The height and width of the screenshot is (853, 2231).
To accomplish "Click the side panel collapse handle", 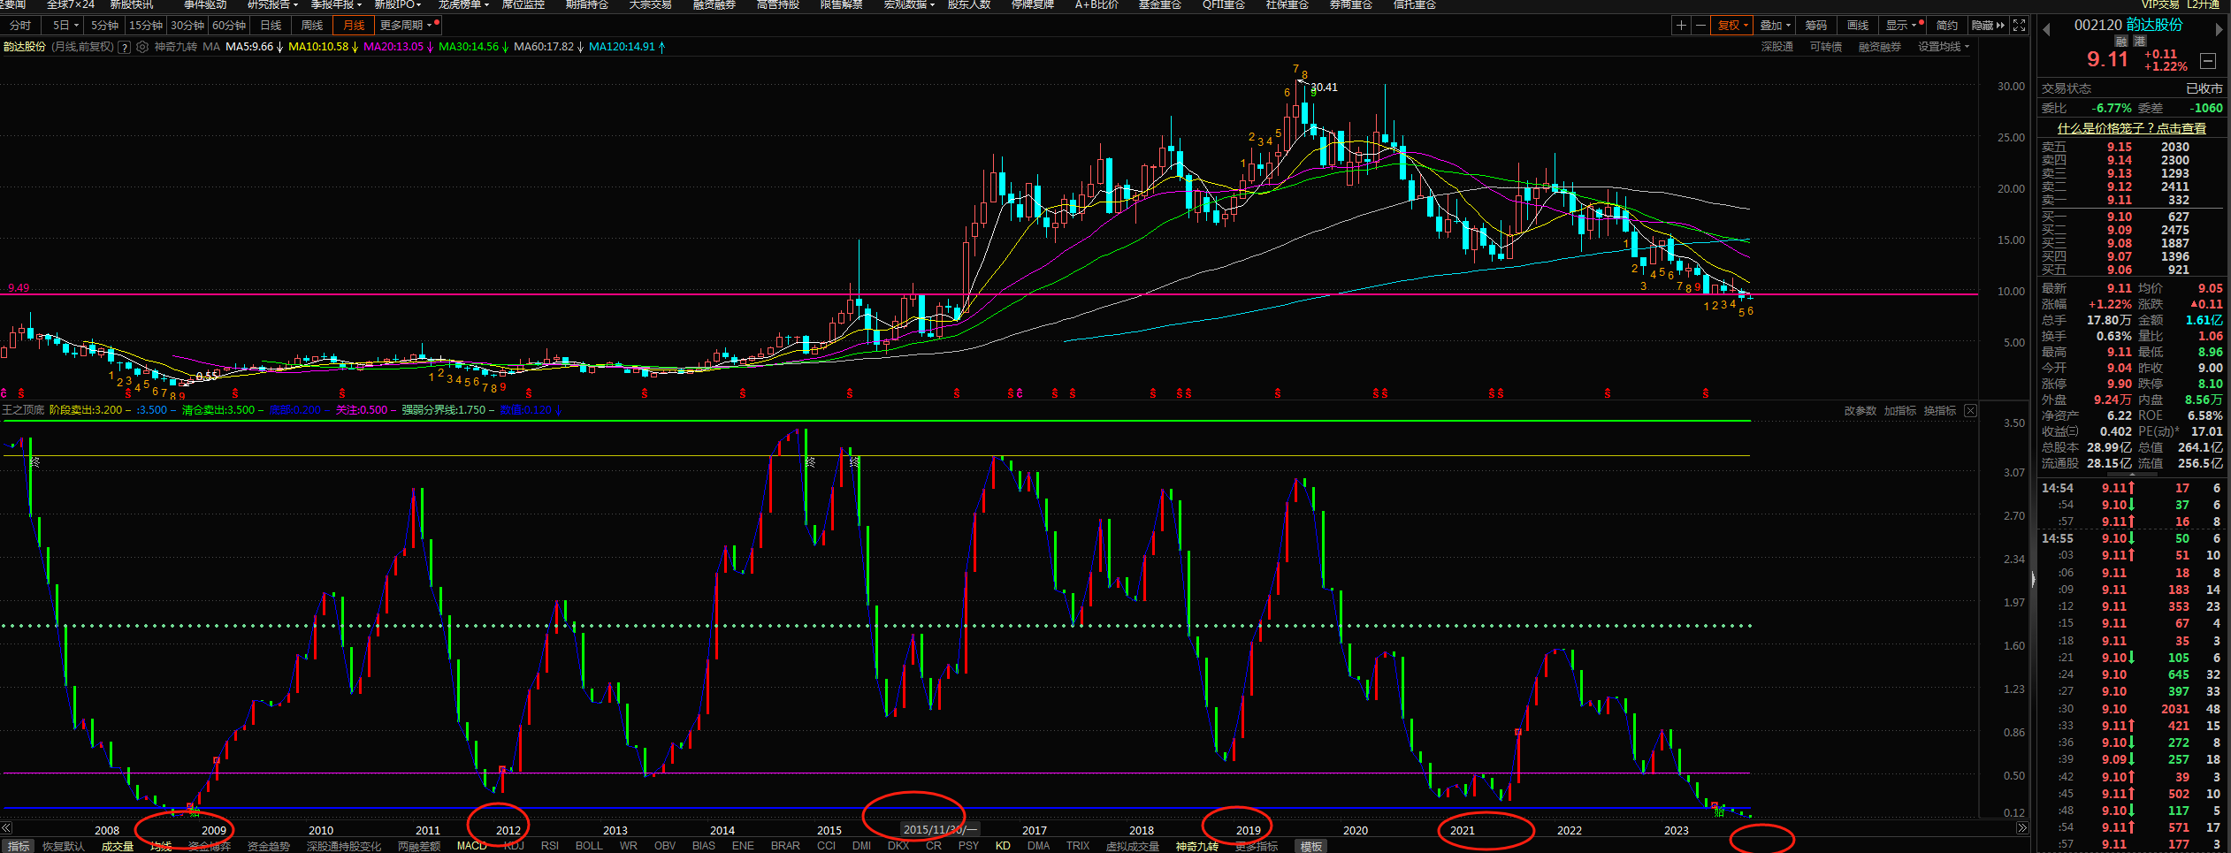I will [2032, 580].
